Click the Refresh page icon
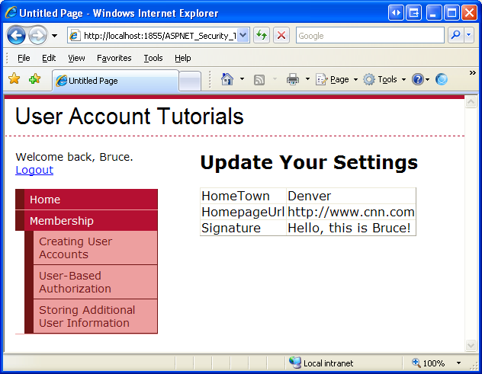482x374 pixels. (x=262, y=35)
